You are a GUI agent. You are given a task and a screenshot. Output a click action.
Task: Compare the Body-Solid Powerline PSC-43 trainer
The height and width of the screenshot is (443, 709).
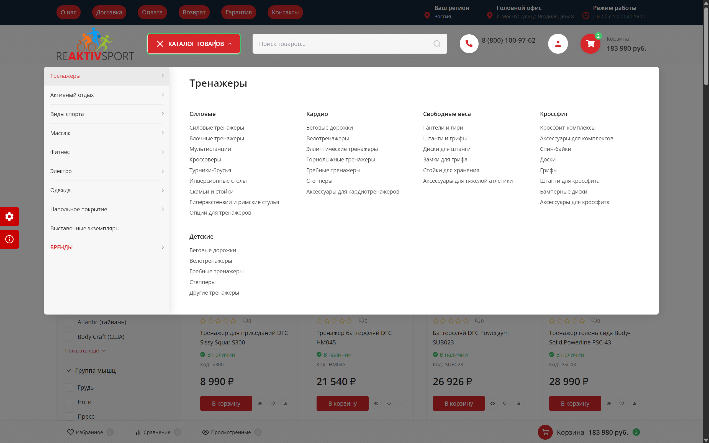pos(634,403)
